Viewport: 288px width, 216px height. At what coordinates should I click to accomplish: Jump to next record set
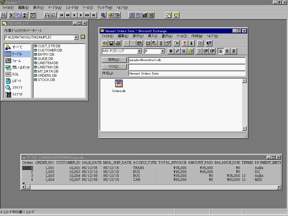point(87,15)
